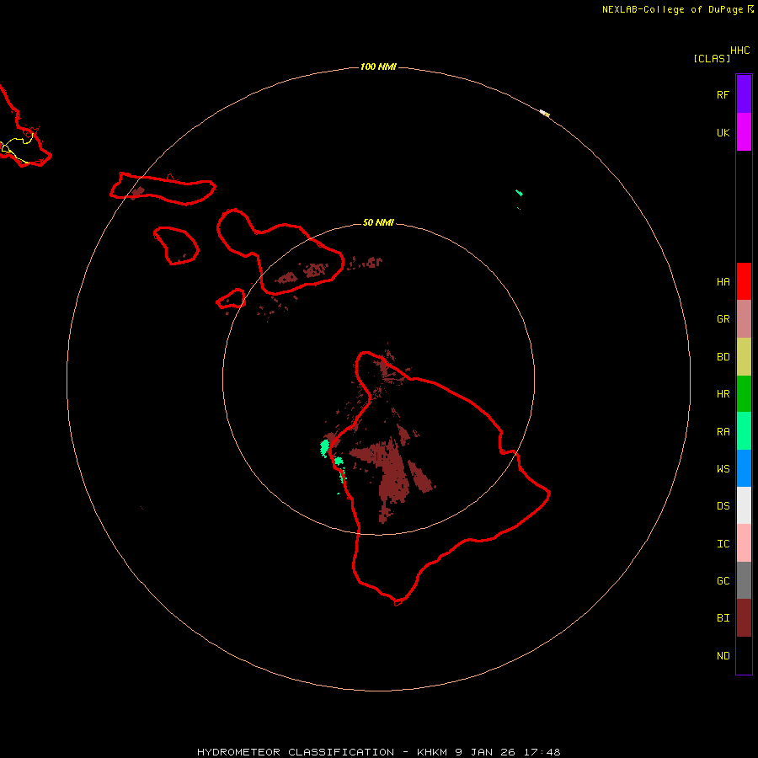Click the 'BD' legend label text
The image size is (758, 758).
[723, 357]
